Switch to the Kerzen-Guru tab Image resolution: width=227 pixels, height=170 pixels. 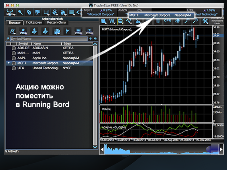tap(56, 22)
